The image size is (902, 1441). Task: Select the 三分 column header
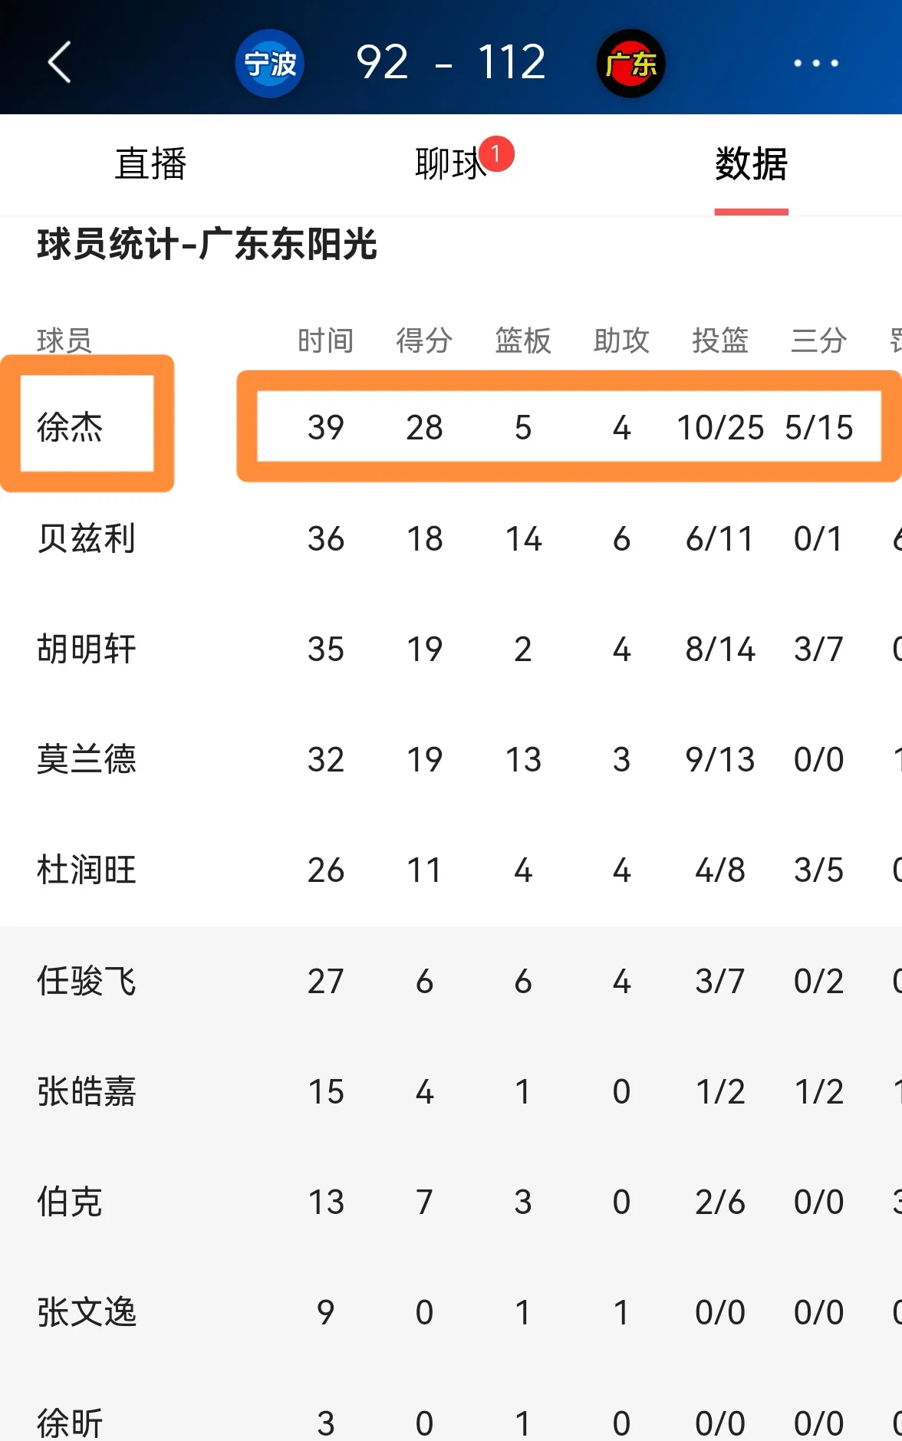tap(818, 341)
